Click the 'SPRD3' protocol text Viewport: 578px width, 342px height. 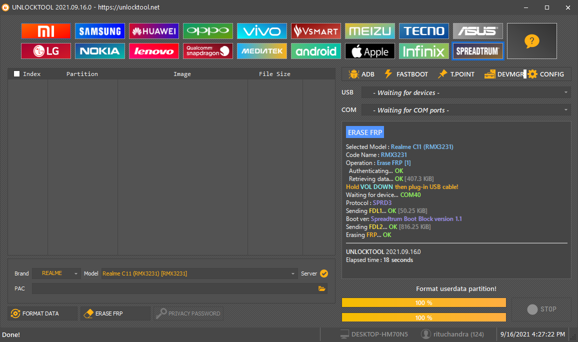(x=382, y=202)
